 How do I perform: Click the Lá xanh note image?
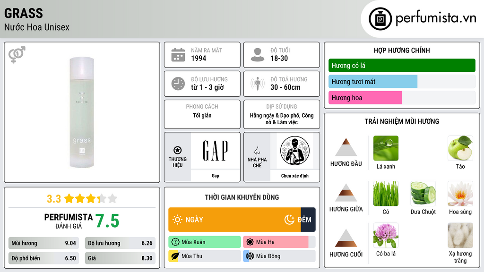(x=386, y=148)
